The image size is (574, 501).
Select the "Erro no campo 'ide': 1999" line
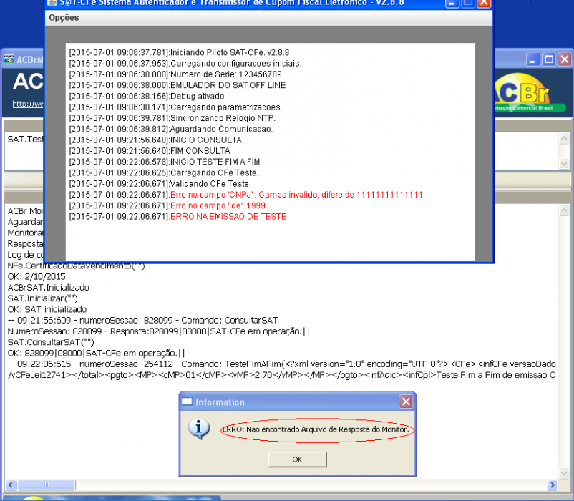coord(167,205)
